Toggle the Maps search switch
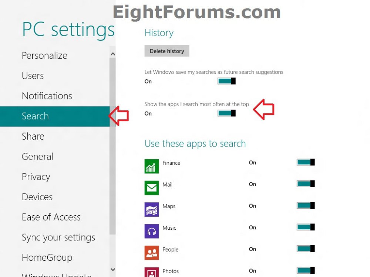The width and height of the screenshot is (370, 277). coord(306,206)
